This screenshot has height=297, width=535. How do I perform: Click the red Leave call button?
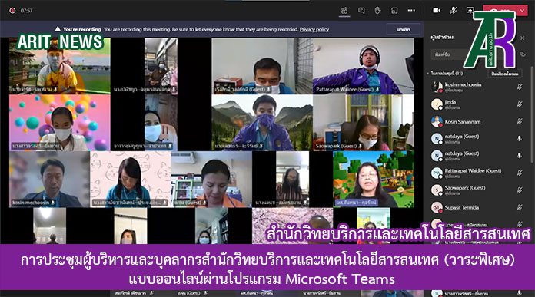[x=500, y=11]
